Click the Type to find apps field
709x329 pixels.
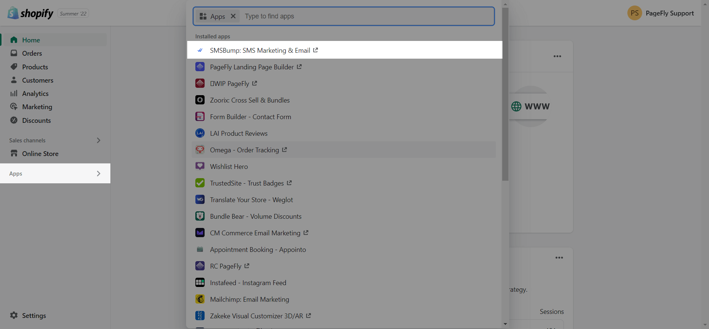point(367,16)
